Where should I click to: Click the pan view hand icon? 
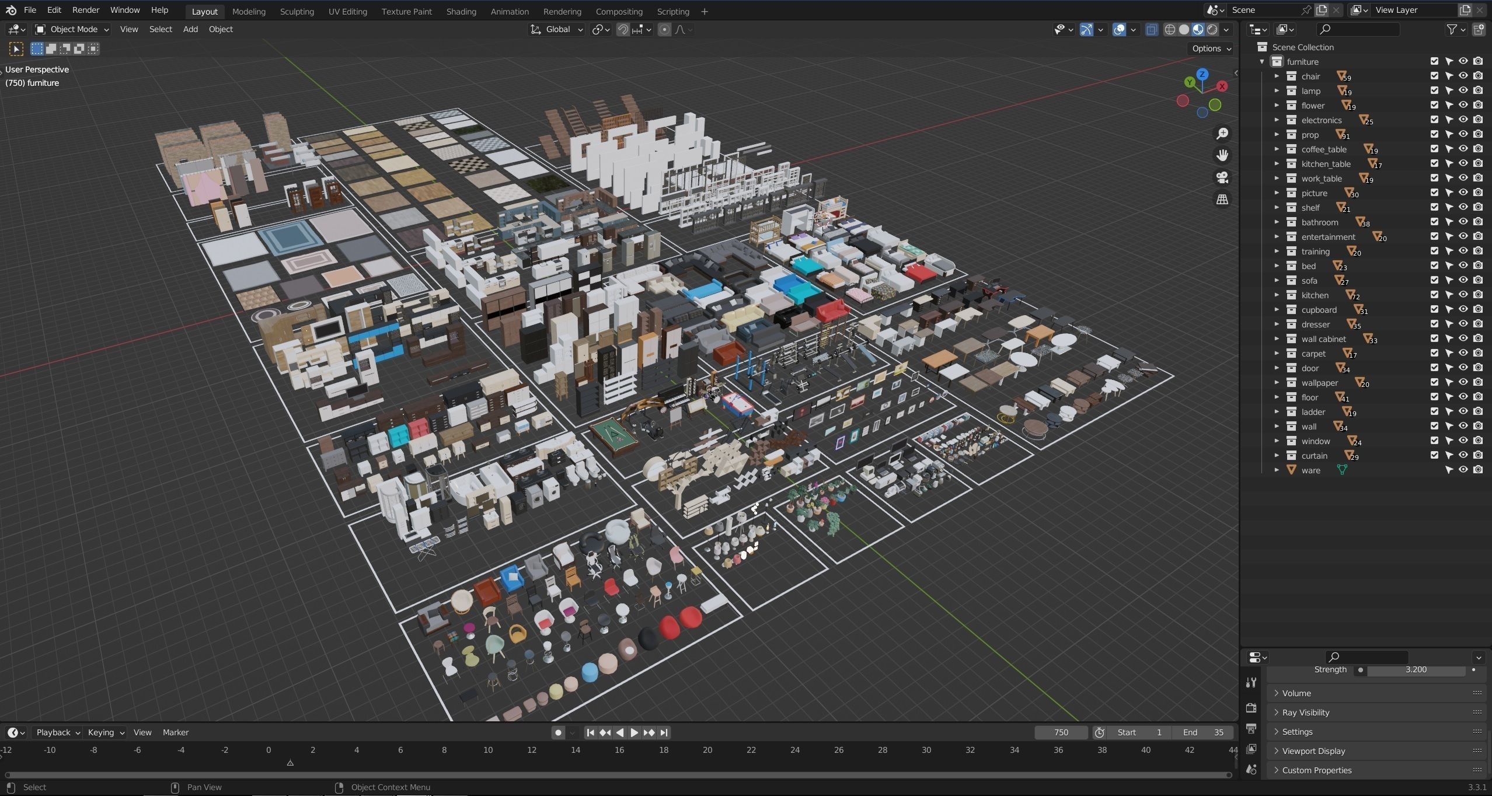point(1222,155)
